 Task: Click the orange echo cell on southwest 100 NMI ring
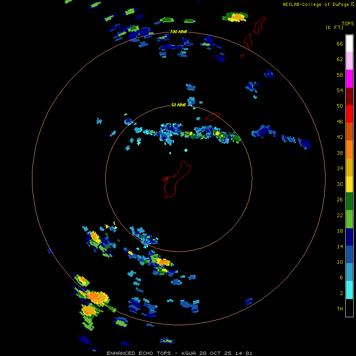(97, 297)
